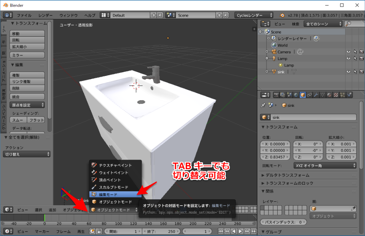Open the rotation mode XYZ Euler dropdown
This screenshot has height=236, width=365.
coord(325,166)
